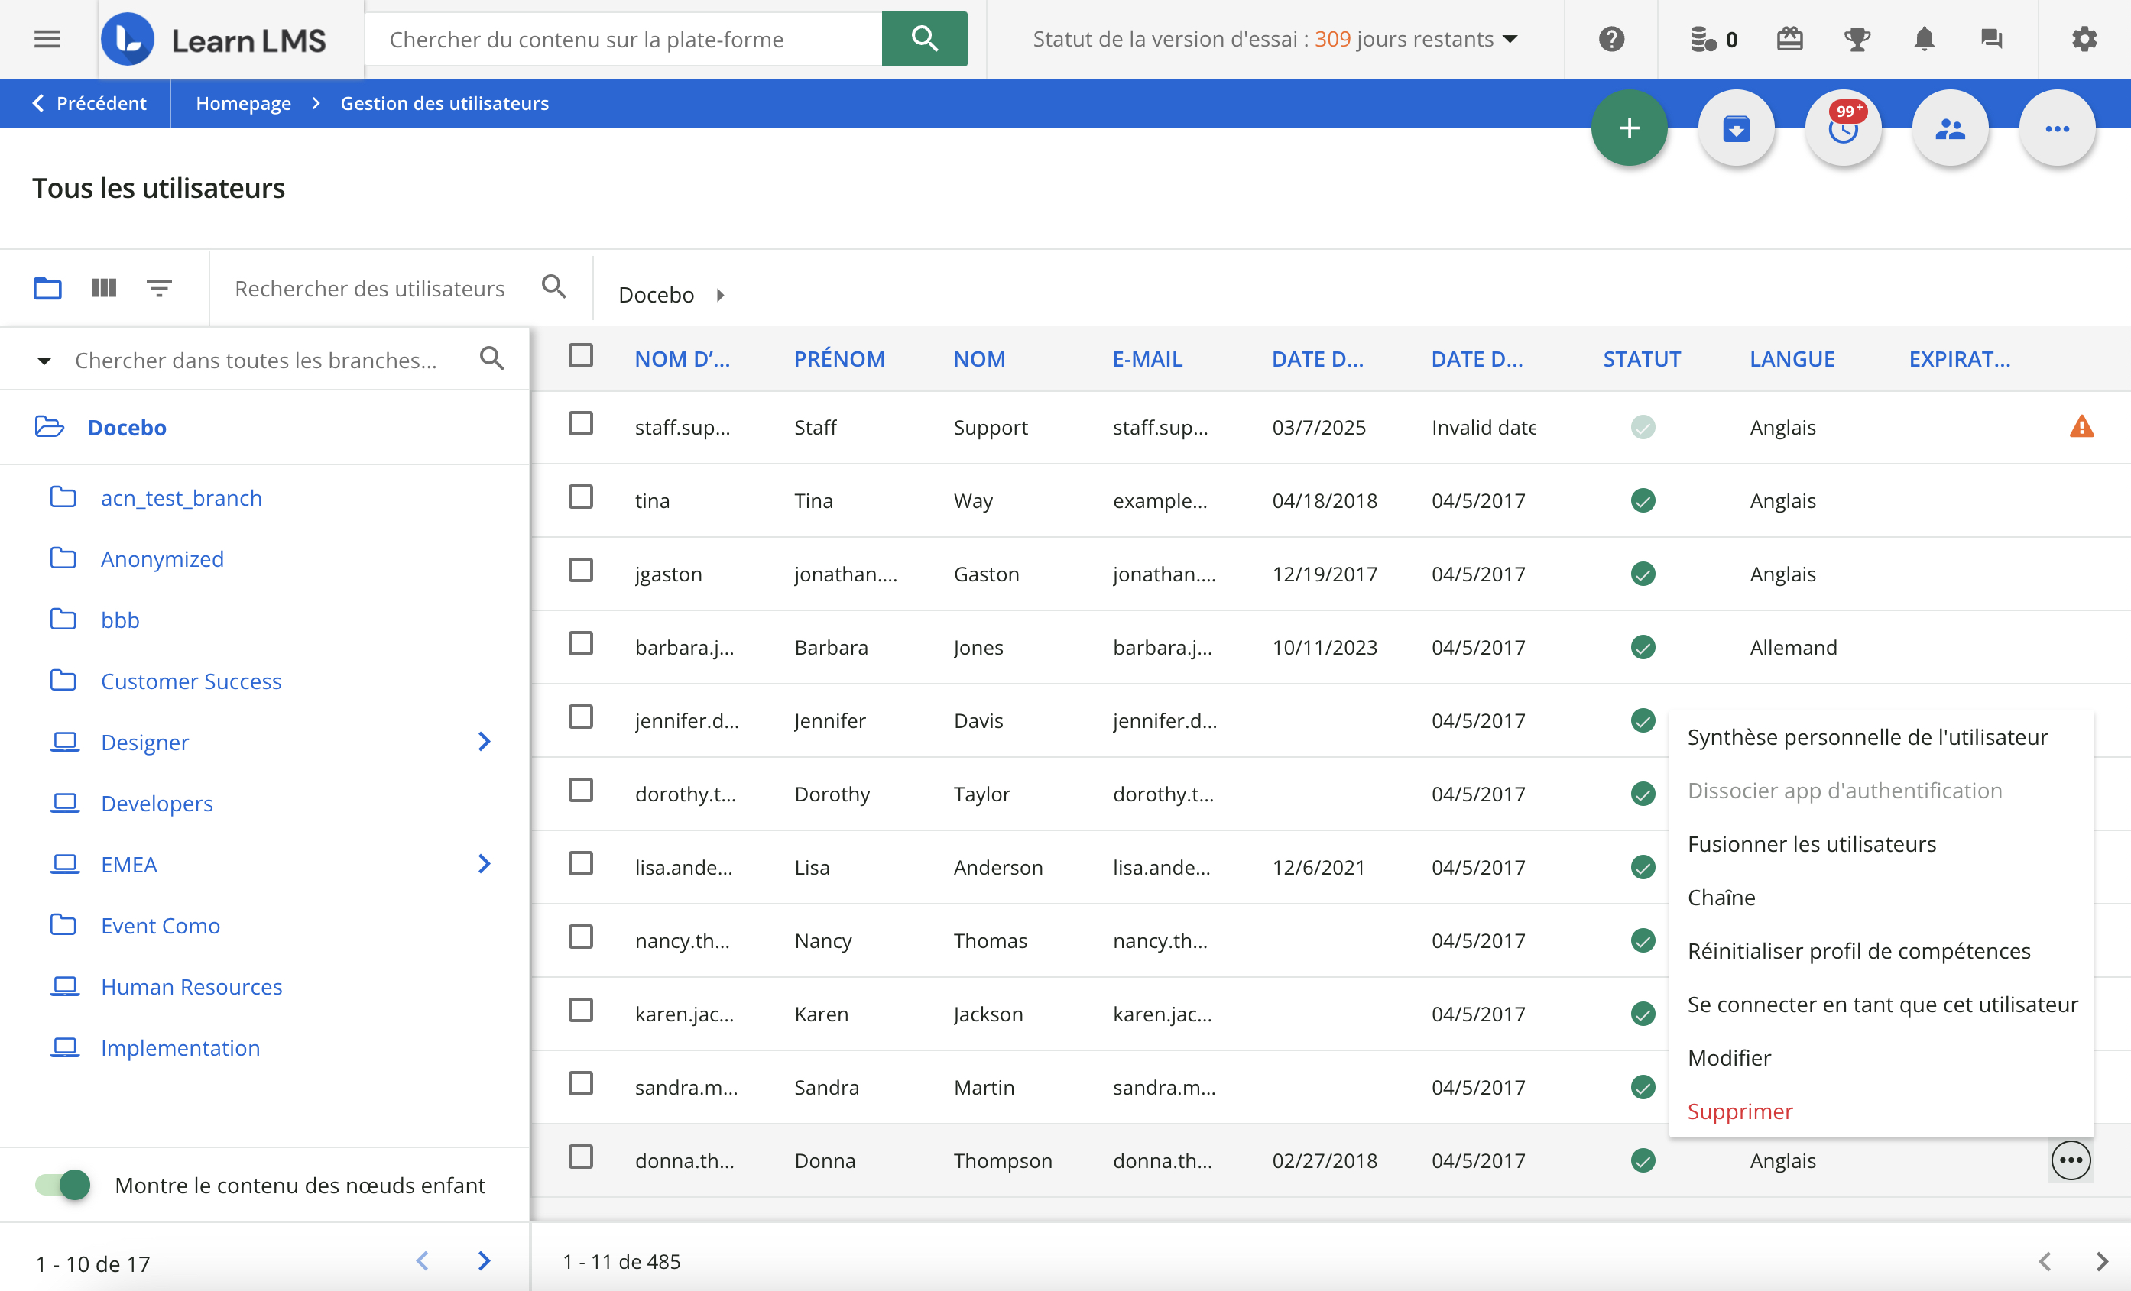
Task: Expand the Designer branch chevron
Action: [485, 742]
